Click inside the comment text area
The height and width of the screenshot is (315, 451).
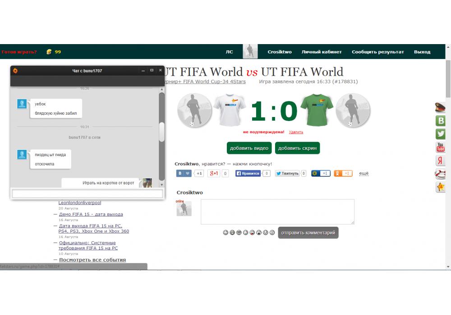pyautogui.click(x=277, y=211)
